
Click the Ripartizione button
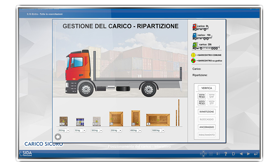pos(206,112)
